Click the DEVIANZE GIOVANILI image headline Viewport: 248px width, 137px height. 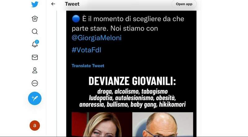[x=132, y=81]
